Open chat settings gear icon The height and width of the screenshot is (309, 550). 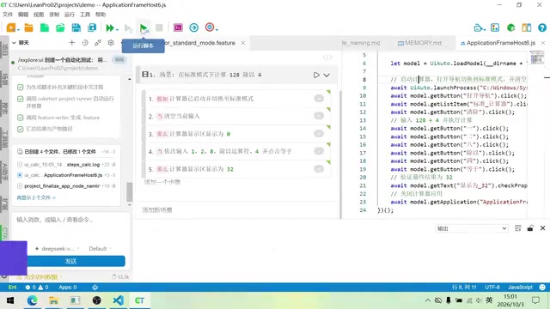111,42
